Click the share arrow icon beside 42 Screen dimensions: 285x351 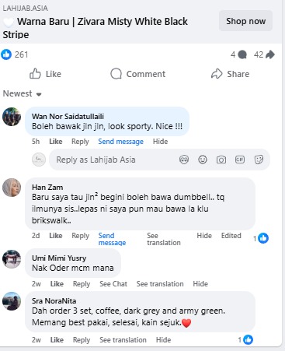click(270, 54)
